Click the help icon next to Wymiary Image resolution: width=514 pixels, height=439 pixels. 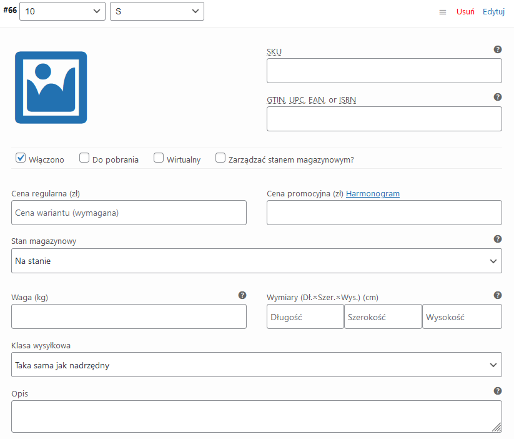pos(498,295)
